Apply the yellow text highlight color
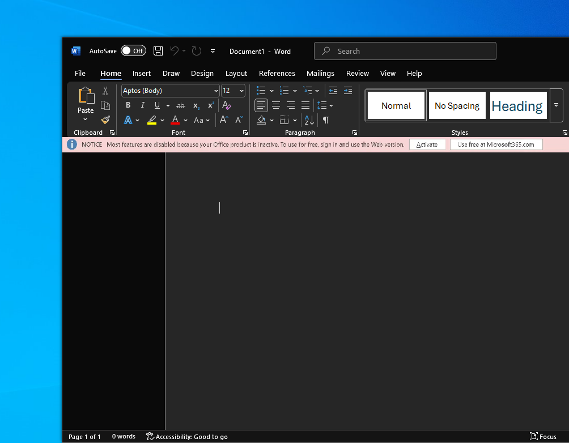Screen dimensions: 569x443 click(x=152, y=120)
